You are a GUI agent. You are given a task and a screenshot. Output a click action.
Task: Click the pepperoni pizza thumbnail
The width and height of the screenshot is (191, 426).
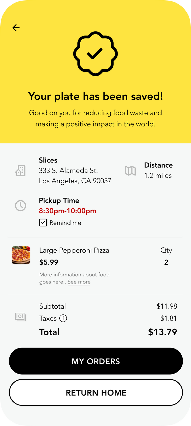click(21, 255)
